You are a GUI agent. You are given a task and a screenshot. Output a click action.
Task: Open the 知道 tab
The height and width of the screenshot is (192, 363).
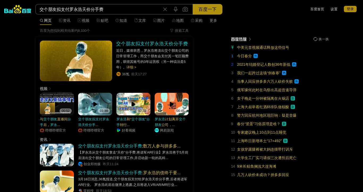tap(121, 20)
